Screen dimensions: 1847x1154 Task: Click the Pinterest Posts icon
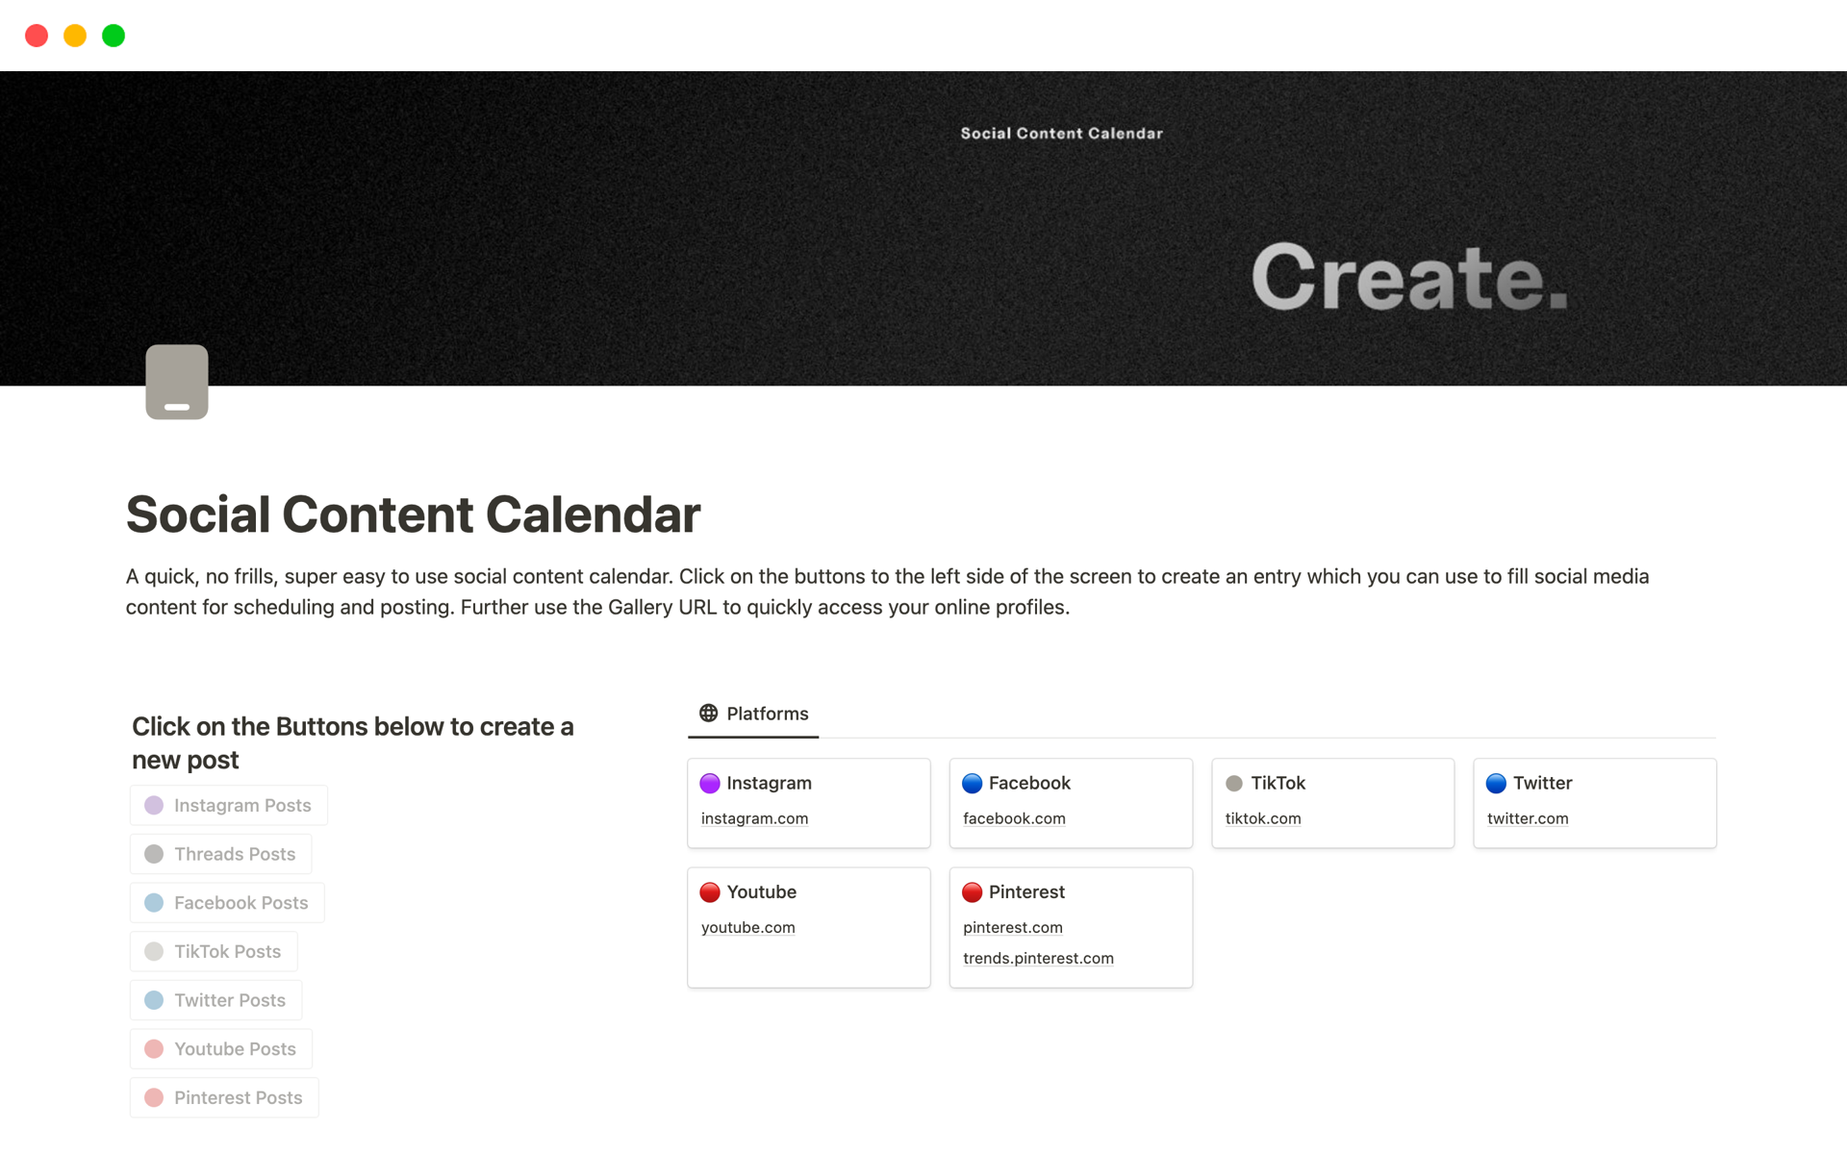click(x=154, y=1098)
